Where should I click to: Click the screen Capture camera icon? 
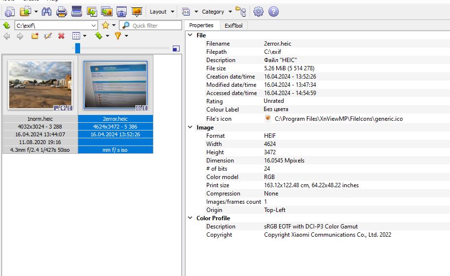pos(121,12)
